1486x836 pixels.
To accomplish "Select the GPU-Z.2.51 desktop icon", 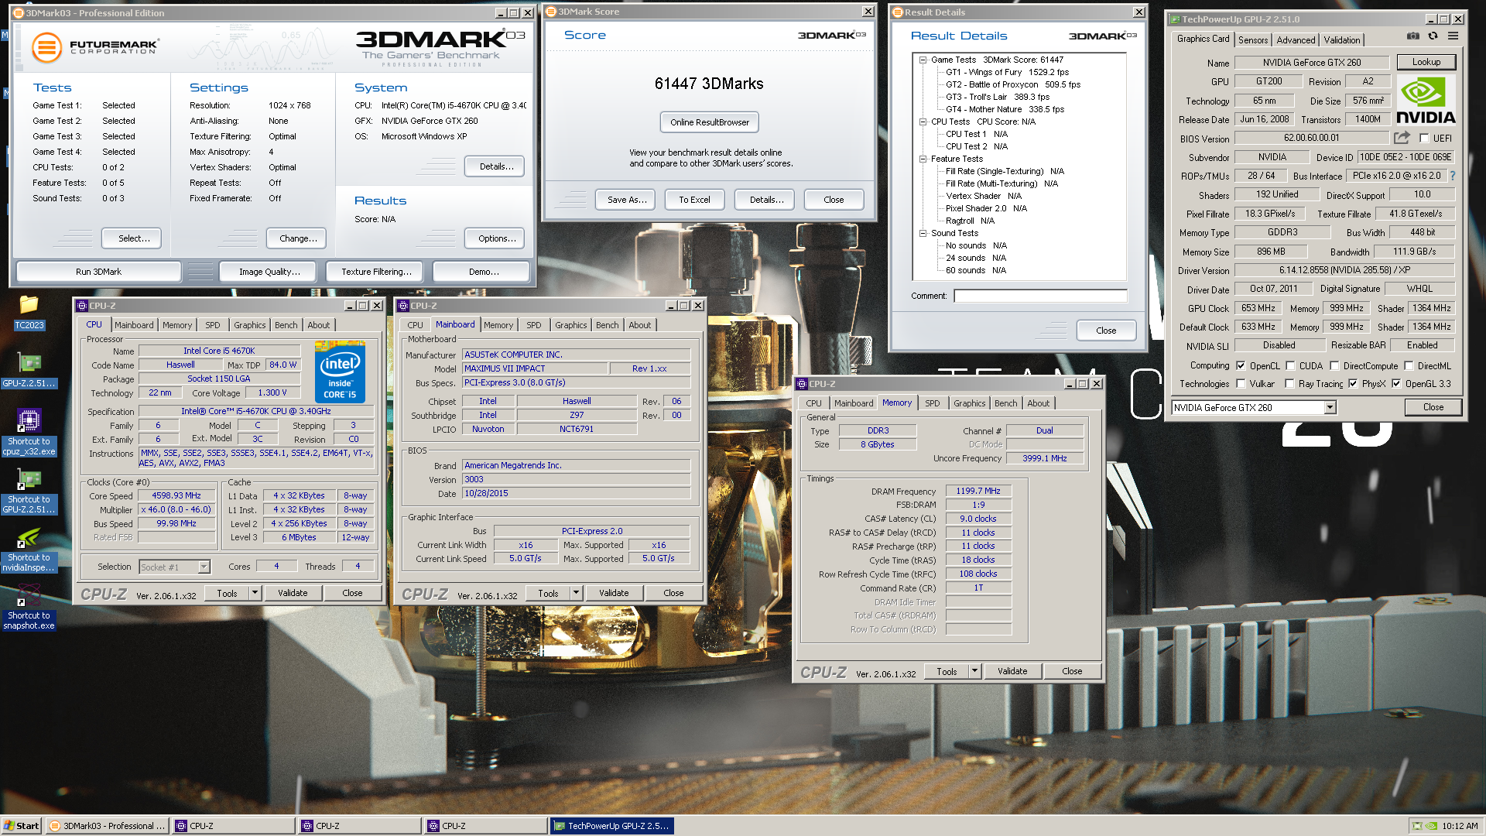I will point(29,369).
